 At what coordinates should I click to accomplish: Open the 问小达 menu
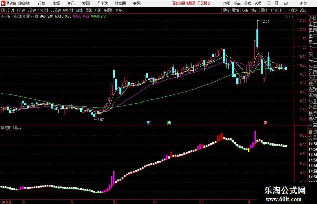[102, 3]
